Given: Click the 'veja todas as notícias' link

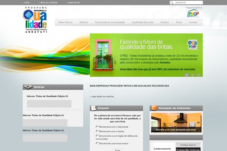Looking at the screenshot, I should [102, 97].
